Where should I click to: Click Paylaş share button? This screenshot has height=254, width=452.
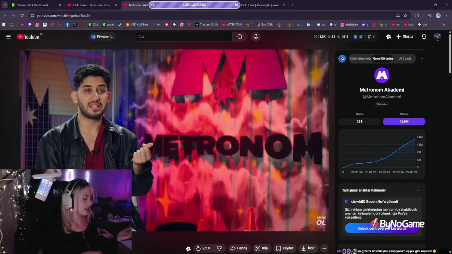[x=239, y=248]
